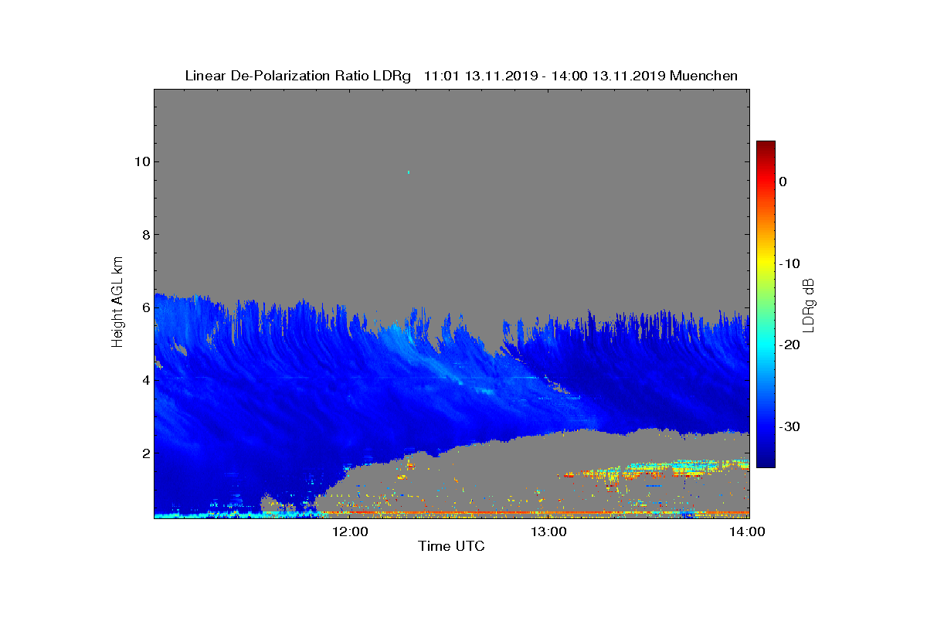The width and height of the screenshot is (927, 618).
Task: Click the dark red top of colorbar
Action: click(766, 145)
